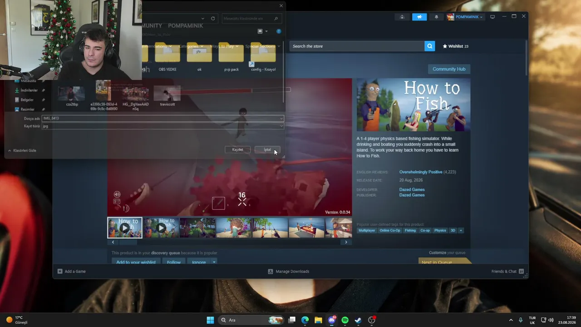The height and width of the screenshot is (327, 581).
Task: Click the help icon in save dialog
Action: point(279,31)
